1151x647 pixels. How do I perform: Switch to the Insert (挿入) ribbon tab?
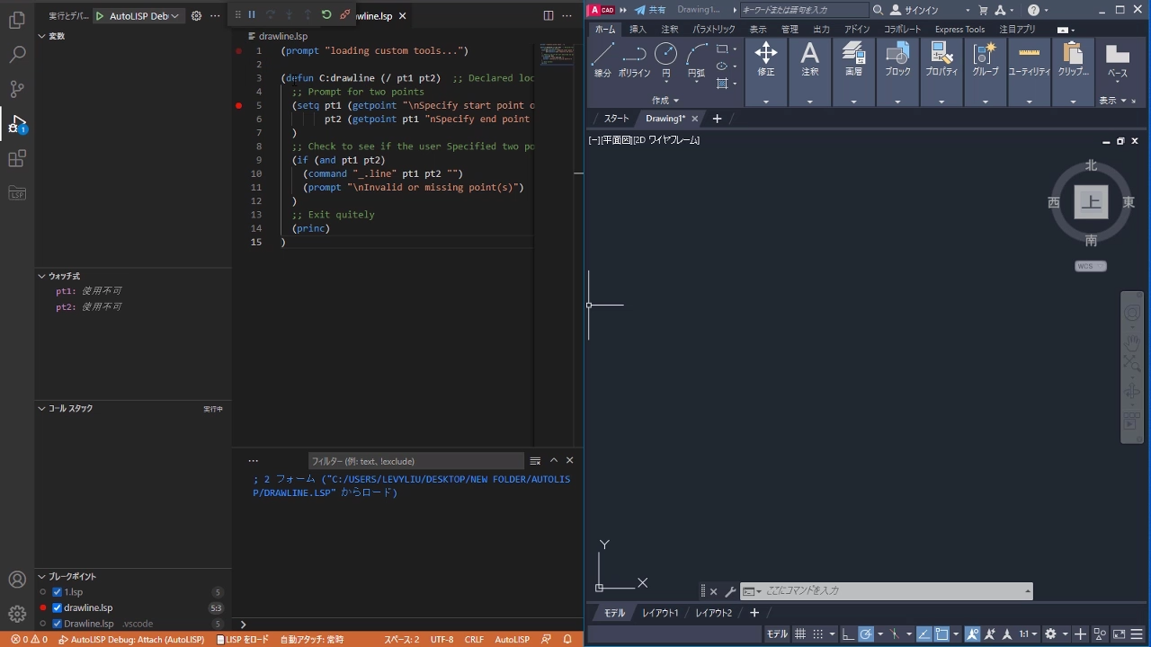pyautogui.click(x=638, y=29)
